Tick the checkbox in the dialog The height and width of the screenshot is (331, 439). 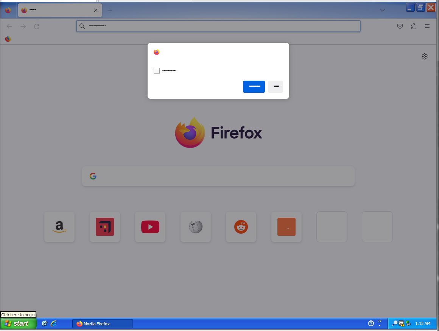(157, 71)
